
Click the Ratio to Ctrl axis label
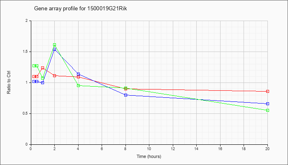9,82
